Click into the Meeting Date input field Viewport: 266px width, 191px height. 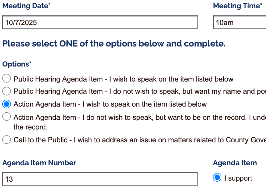click(x=100, y=23)
